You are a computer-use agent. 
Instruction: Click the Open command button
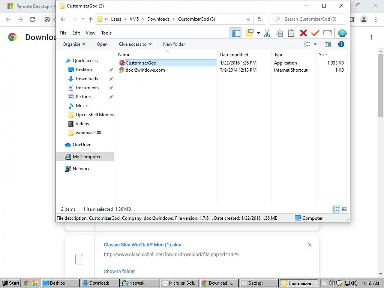102,44
